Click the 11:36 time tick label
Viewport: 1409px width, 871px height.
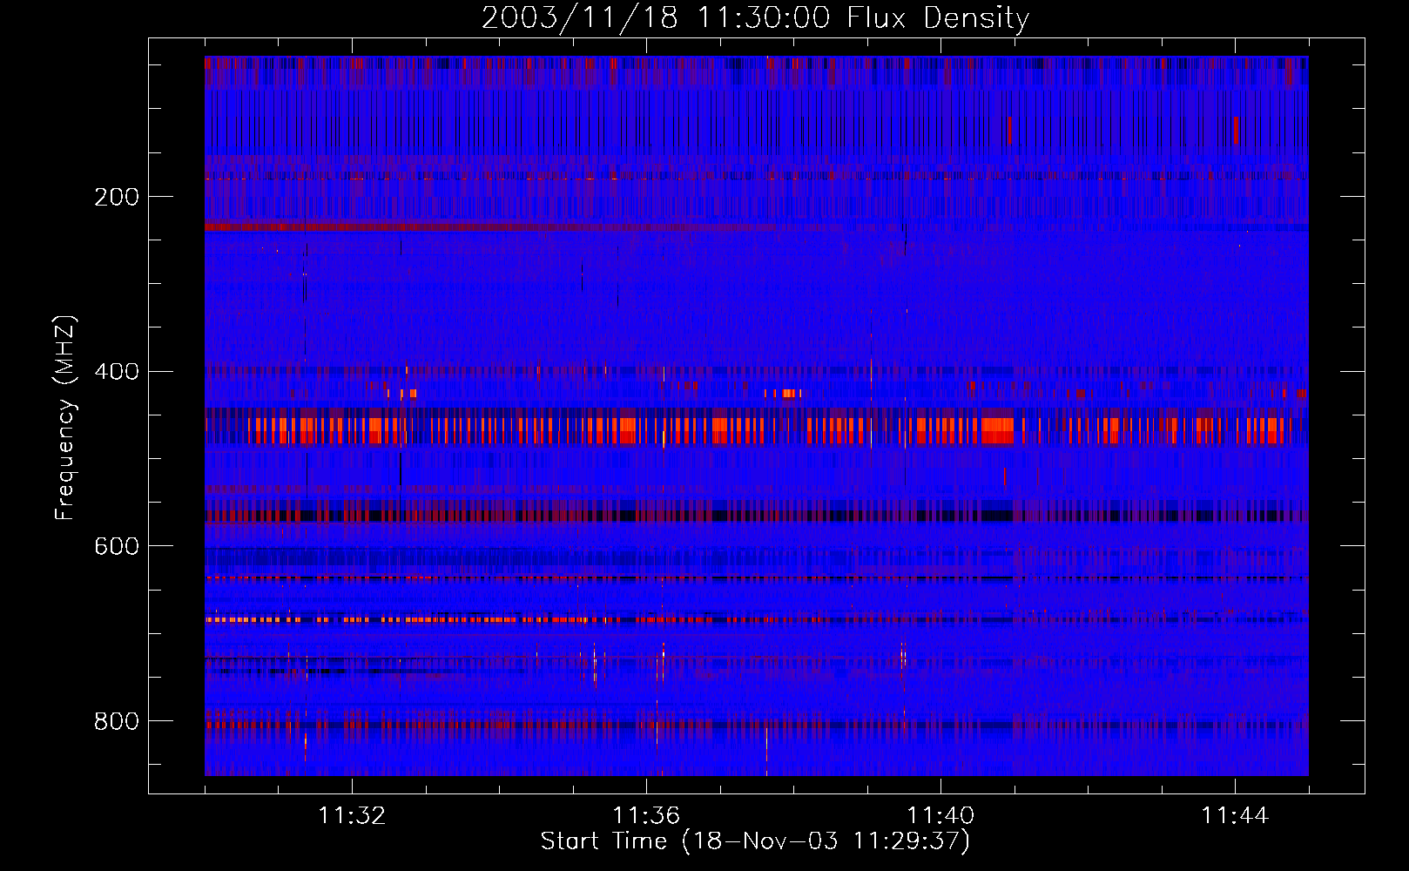(646, 816)
